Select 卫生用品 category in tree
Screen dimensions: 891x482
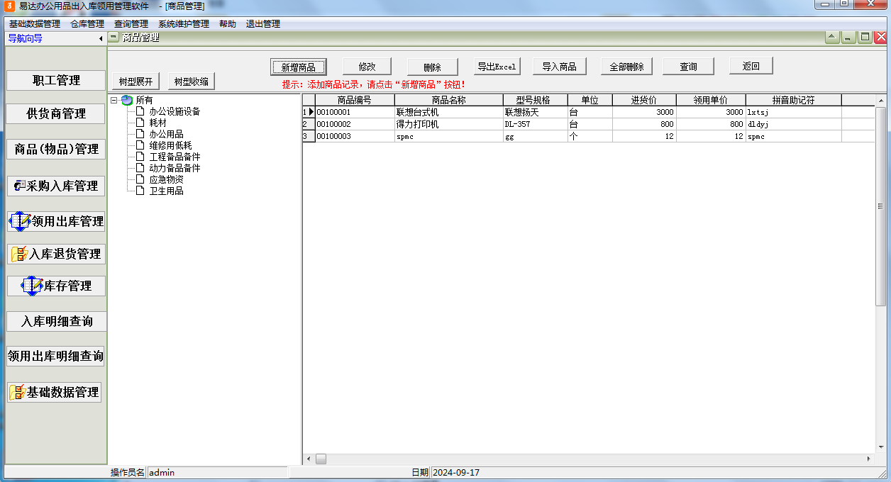tap(166, 191)
